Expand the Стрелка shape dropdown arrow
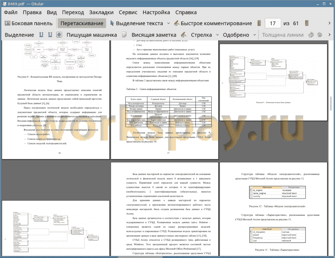This screenshot has width=335, height=258. tap(217, 35)
